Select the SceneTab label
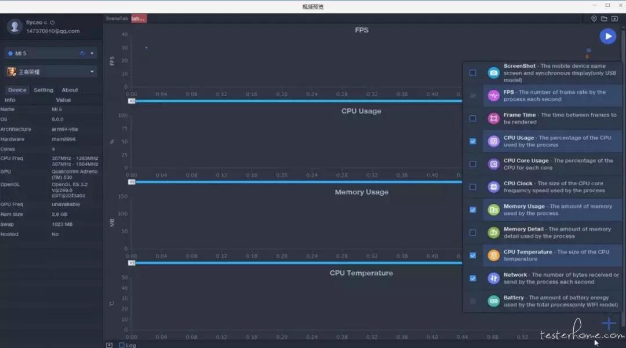This screenshot has width=626, height=348. point(117,19)
